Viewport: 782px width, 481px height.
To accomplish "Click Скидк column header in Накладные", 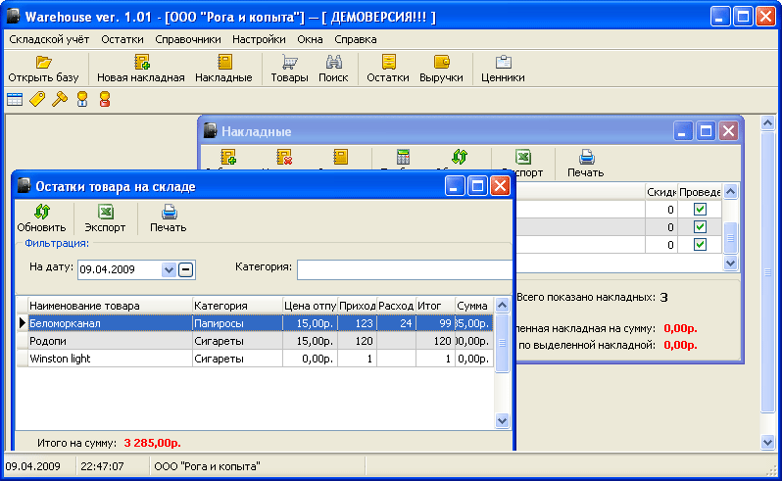I will point(660,192).
